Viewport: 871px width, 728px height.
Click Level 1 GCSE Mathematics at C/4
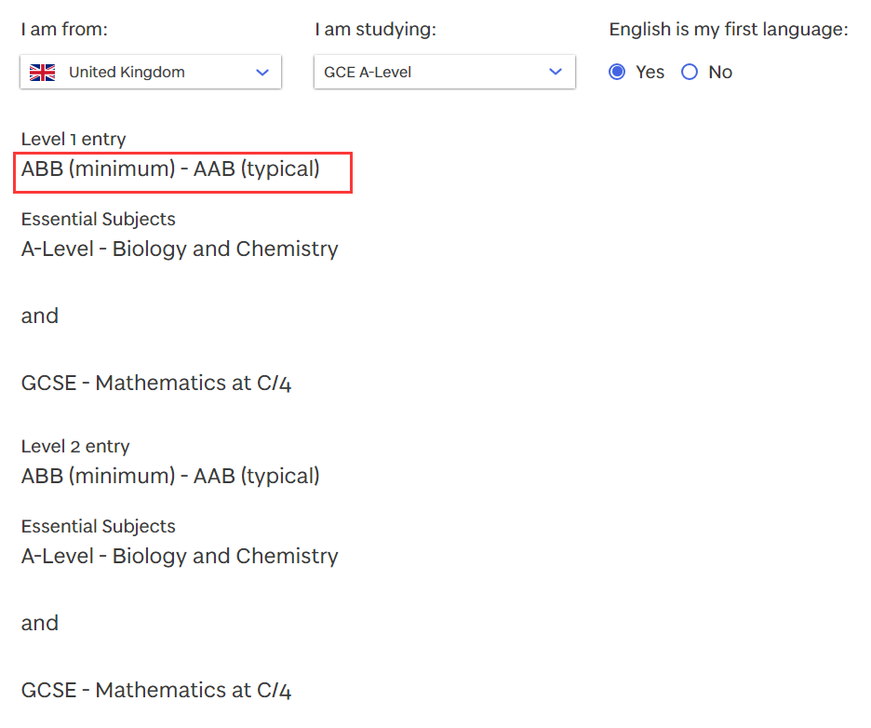click(156, 383)
